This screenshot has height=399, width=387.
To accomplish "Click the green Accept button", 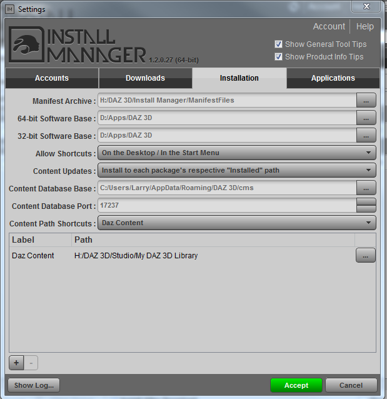I will (x=296, y=385).
